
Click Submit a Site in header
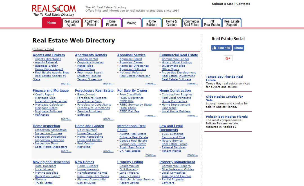[x=222, y=4]
